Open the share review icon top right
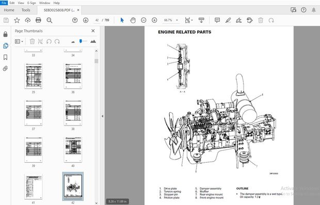The image size is (320, 205). coord(293,10)
